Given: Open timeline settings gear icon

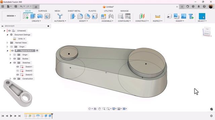Looking at the screenshot, I should click(211, 116).
